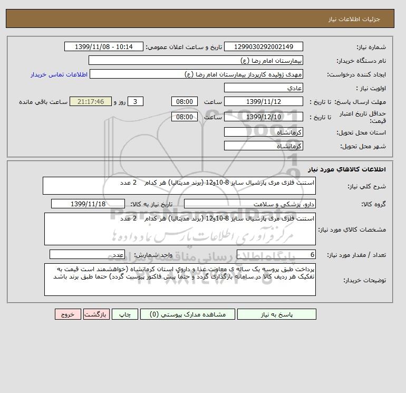Screen dimensions: 406x393
Task: Click the شماره نیاز label
Action: tap(371, 47)
